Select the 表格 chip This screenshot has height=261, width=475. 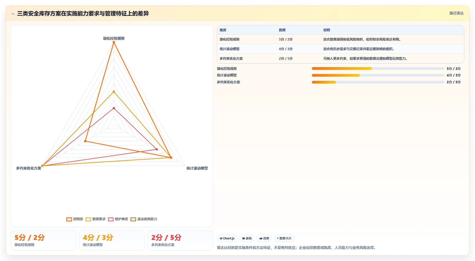tap(247, 238)
